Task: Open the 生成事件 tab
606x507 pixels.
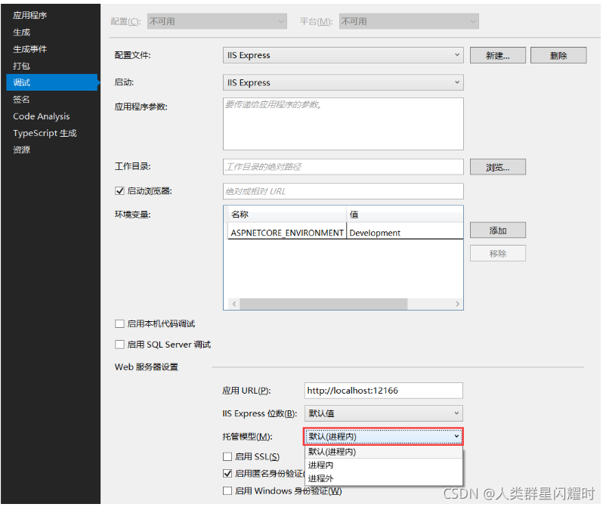Action: (x=29, y=49)
